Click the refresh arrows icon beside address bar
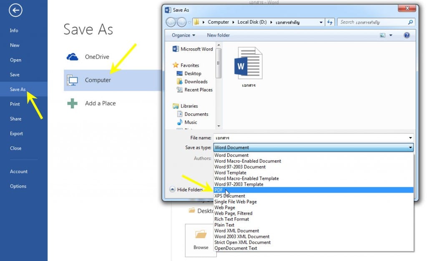Screen dimensions: 427x261 point(330,22)
